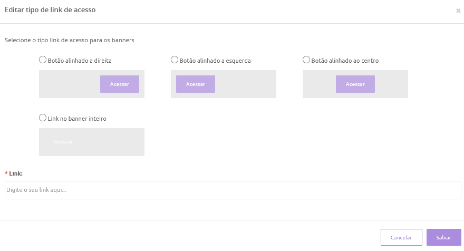
Task: Click the Cancelar button
Action: click(x=401, y=237)
